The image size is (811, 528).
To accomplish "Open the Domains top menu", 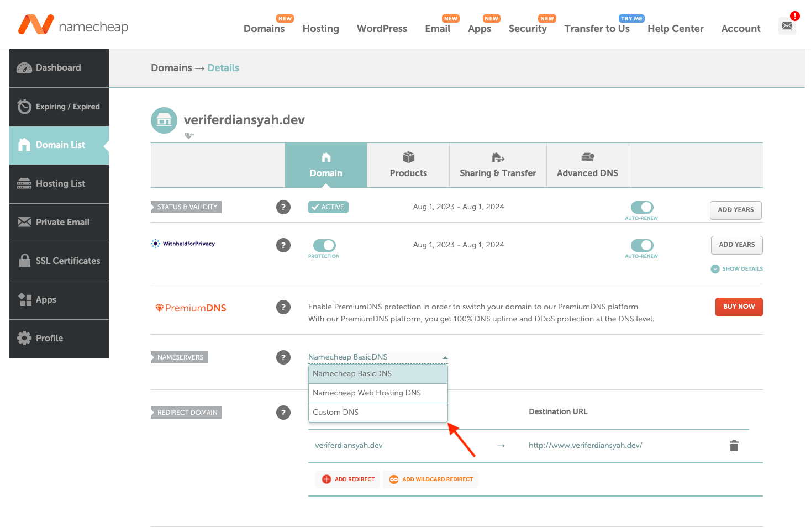I will pyautogui.click(x=264, y=29).
